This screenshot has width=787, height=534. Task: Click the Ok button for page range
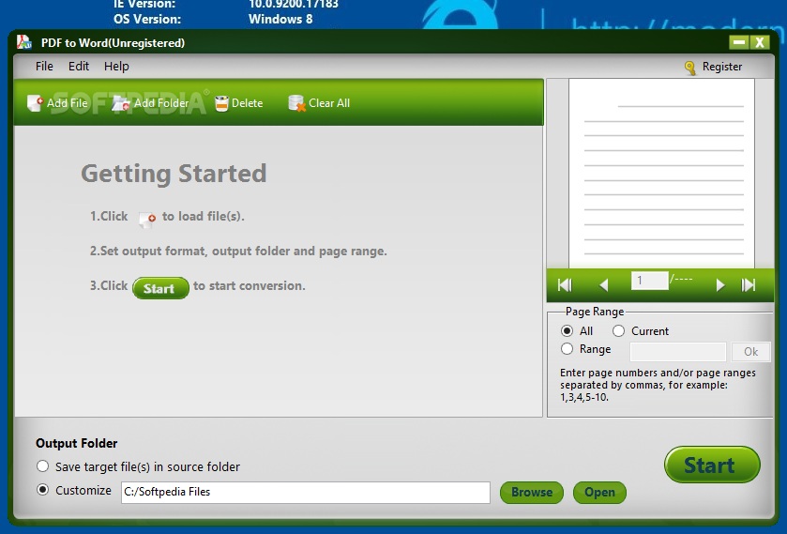750,352
